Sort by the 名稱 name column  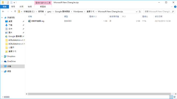(x=30, y=16)
